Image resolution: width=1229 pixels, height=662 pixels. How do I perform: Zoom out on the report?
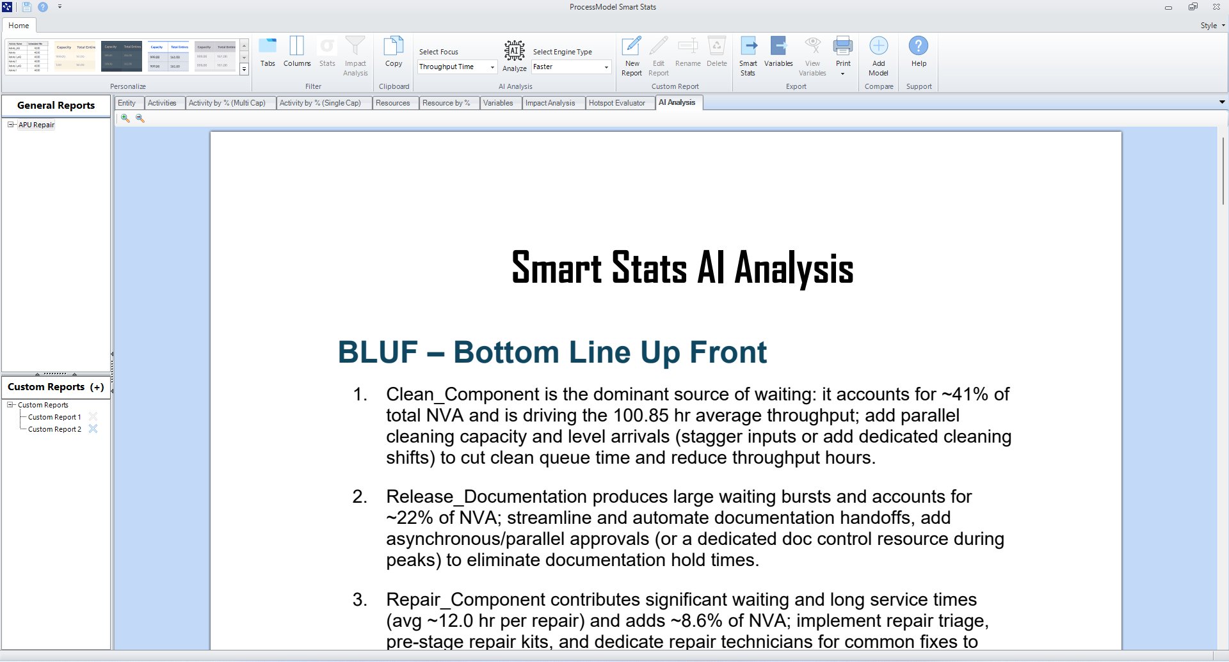tap(140, 118)
